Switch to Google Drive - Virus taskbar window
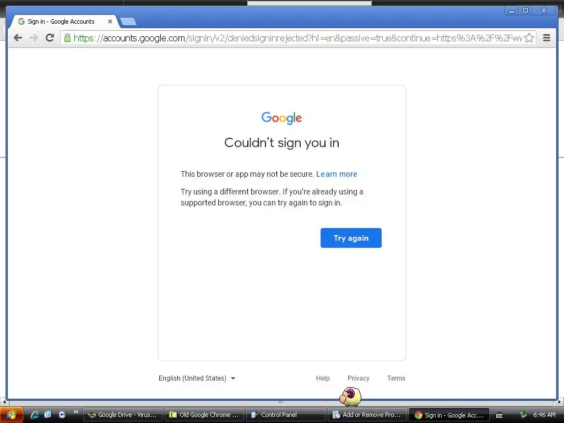 pos(123,415)
